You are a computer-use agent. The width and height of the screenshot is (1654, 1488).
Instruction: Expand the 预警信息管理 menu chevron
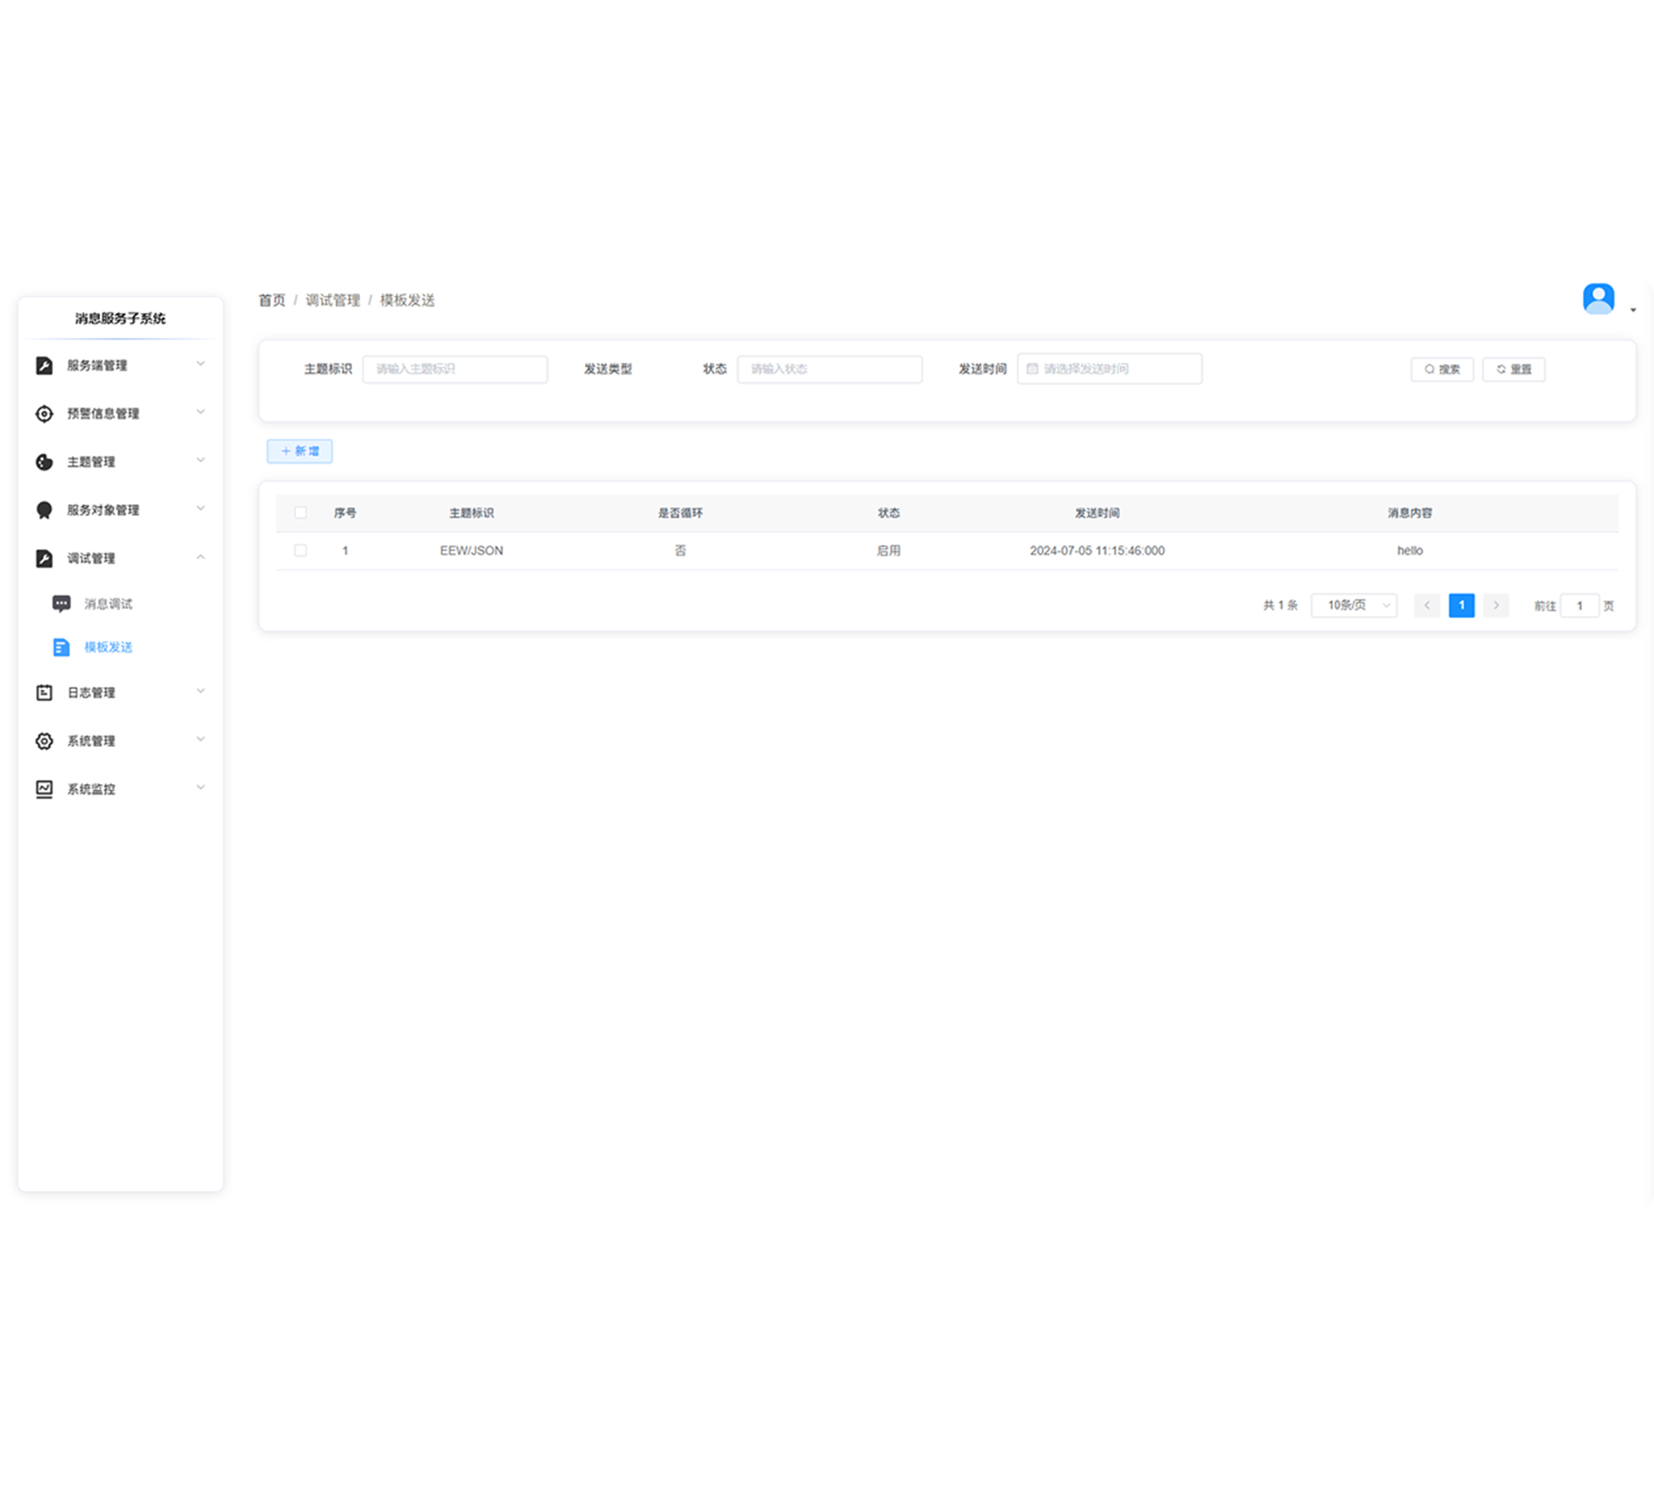(201, 413)
